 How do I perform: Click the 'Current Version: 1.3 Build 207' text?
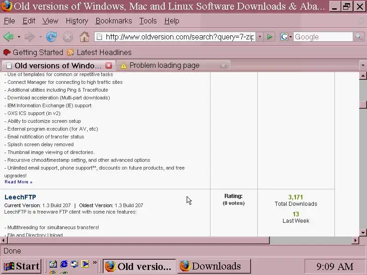coord(38,205)
